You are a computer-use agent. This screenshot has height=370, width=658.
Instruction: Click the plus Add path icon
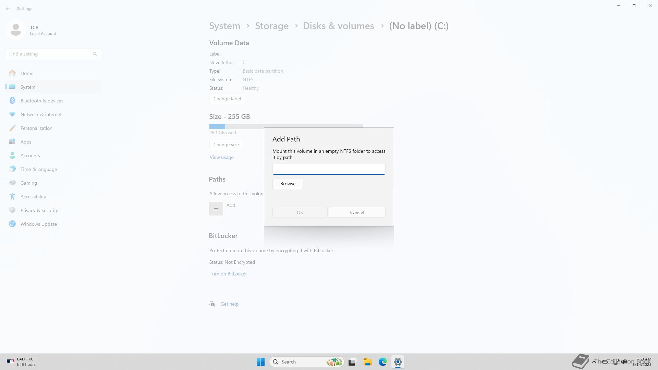[x=216, y=208]
